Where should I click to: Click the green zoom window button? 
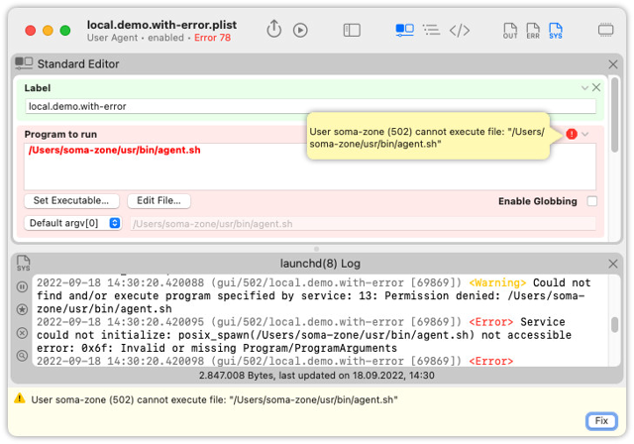tap(65, 31)
